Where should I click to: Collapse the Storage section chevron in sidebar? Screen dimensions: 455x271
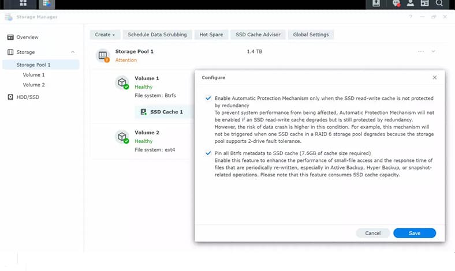tap(73, 52)
